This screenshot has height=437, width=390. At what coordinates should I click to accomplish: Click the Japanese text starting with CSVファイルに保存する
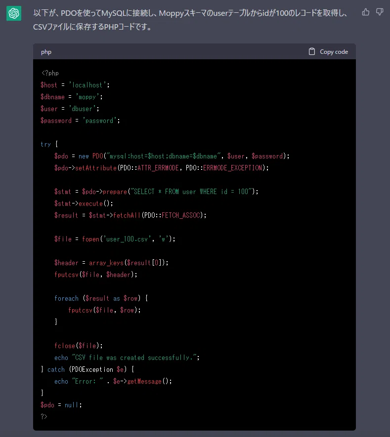pos(92,27)
